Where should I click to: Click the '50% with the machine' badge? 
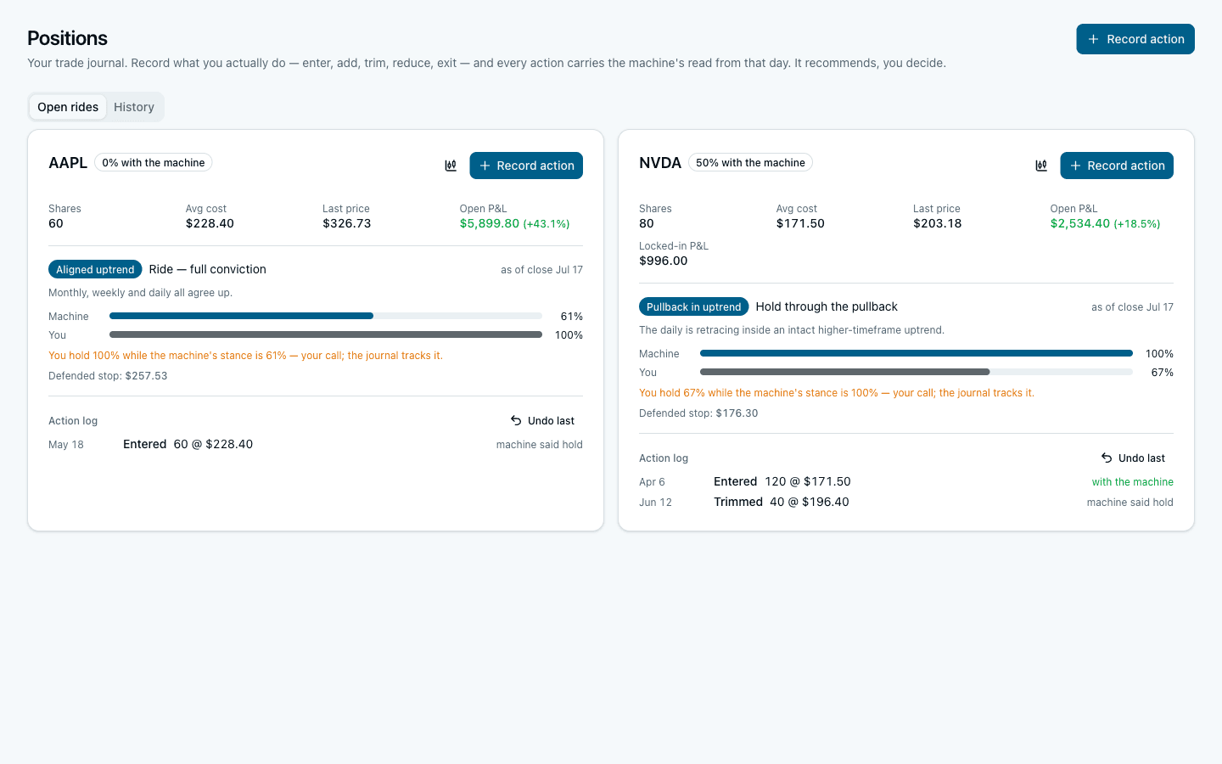(x=750, y=163)
